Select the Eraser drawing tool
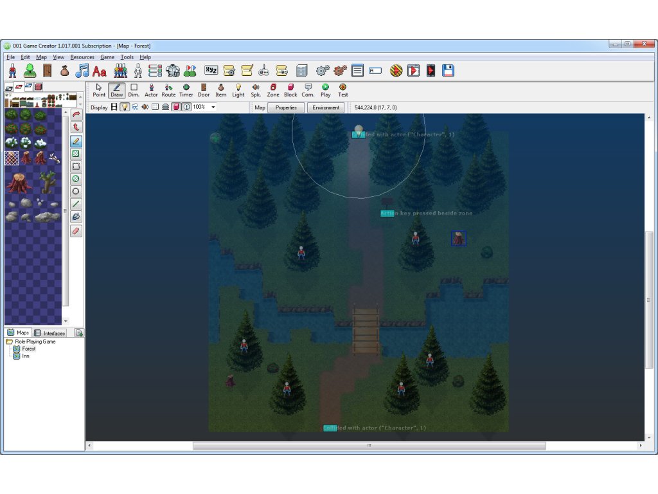658x494 pixels. [76, 230]
